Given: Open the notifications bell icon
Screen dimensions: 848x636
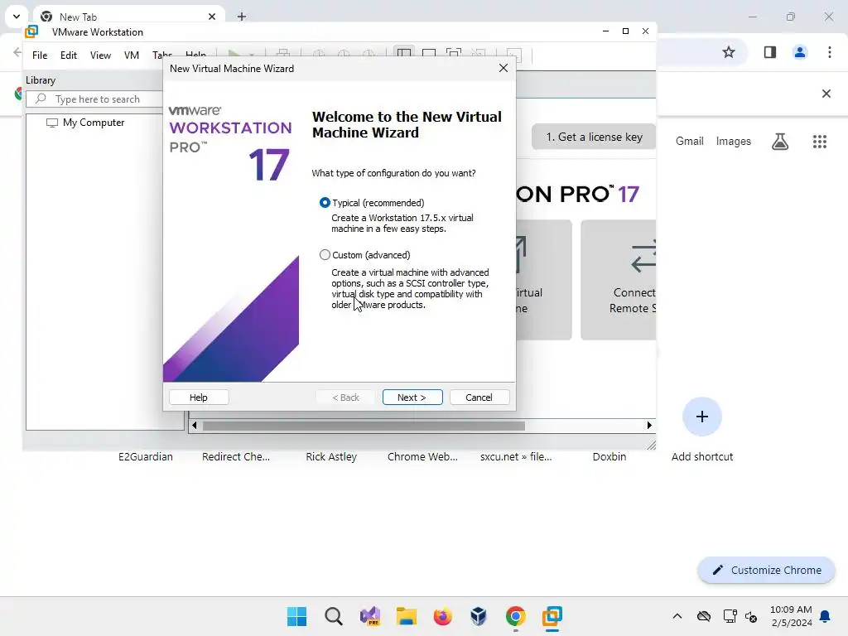Looking at the screenshot, I should coord(826,616).
